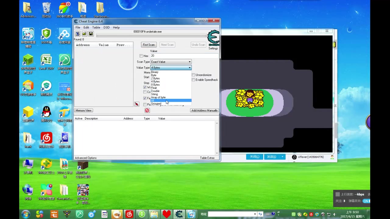Image resolution: width=390 pixels, height=219 pixels.
Task: Click NetEase Music taskbar icon
Action: tap(129, 214)
